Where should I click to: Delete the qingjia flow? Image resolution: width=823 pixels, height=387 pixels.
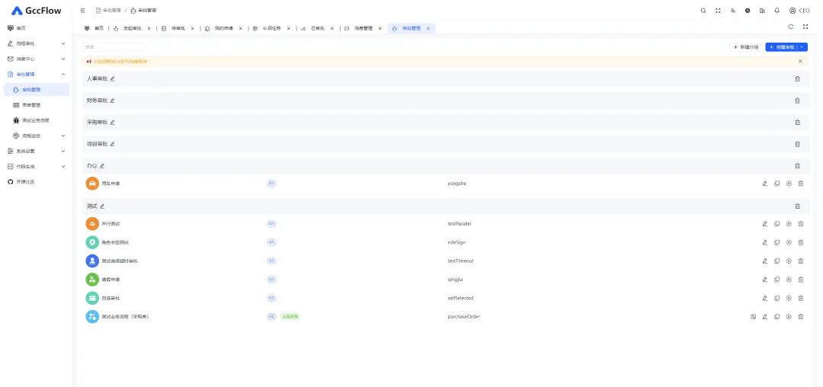click(x=801, y=280)
